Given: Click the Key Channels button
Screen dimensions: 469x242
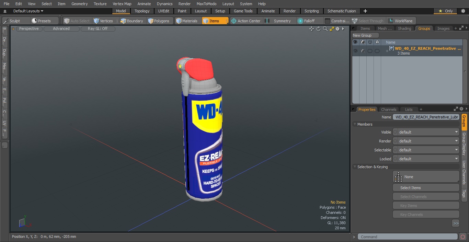Looking at the screenshot, I should pos(426,215).
